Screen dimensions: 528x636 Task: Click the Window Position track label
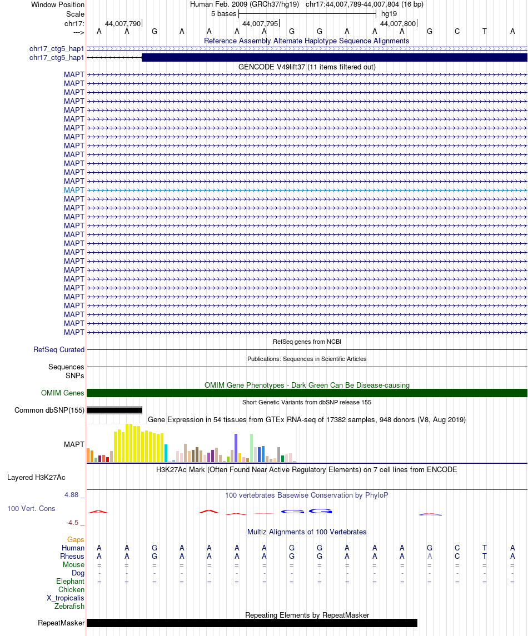coord(58,5)
